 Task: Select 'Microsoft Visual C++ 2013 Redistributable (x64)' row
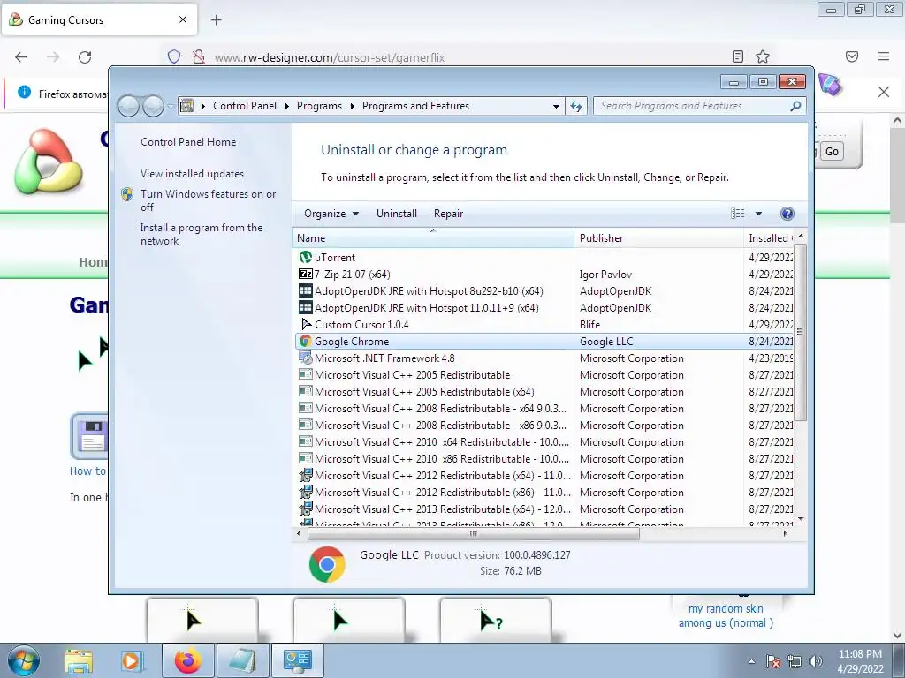pyautogui.click(x=545, y=509)
